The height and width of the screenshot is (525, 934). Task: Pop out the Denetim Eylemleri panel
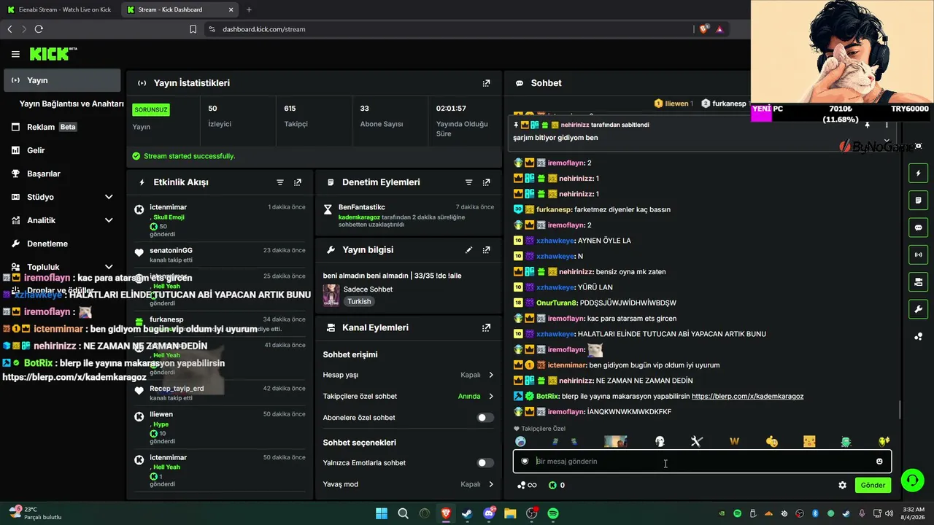coord(486,182)
